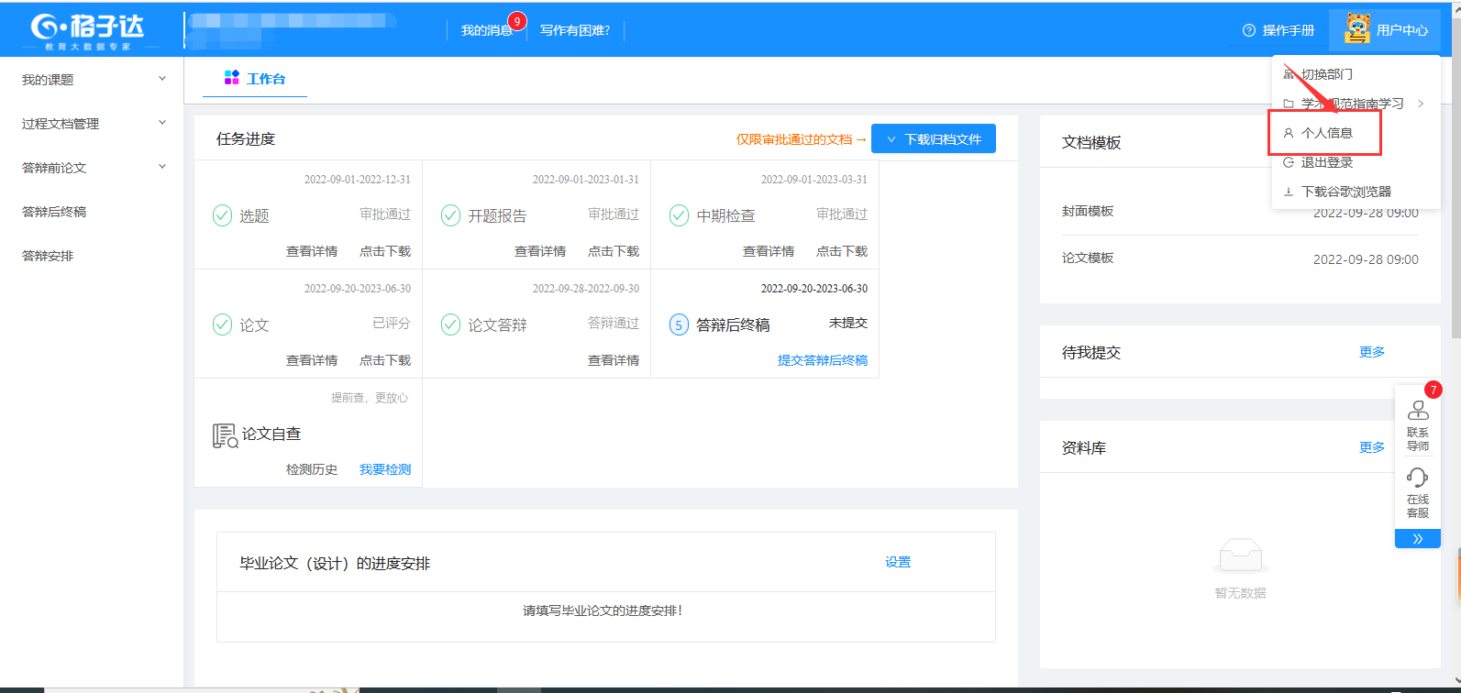Click 我要检测 link
The height and width of the screenshot is (693, 1461).
point(384,469)
